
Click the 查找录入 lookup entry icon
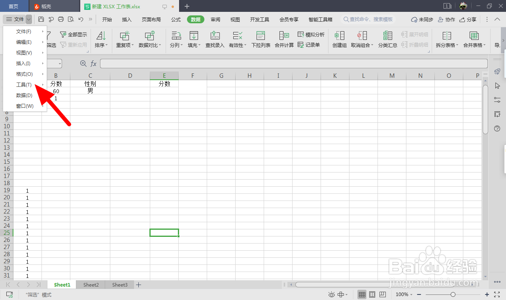click(x=215, y=36)
